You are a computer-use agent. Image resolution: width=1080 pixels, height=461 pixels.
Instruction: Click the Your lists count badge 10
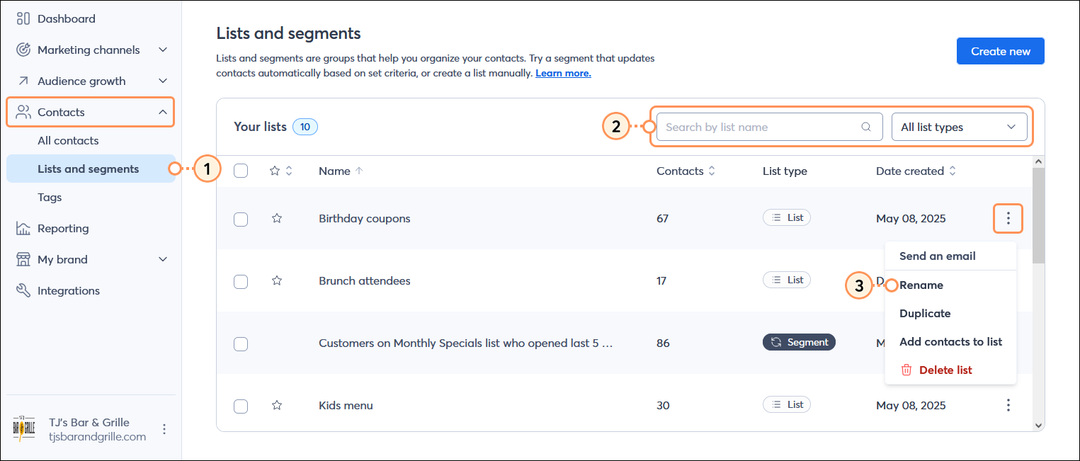[x=305, y=127]
